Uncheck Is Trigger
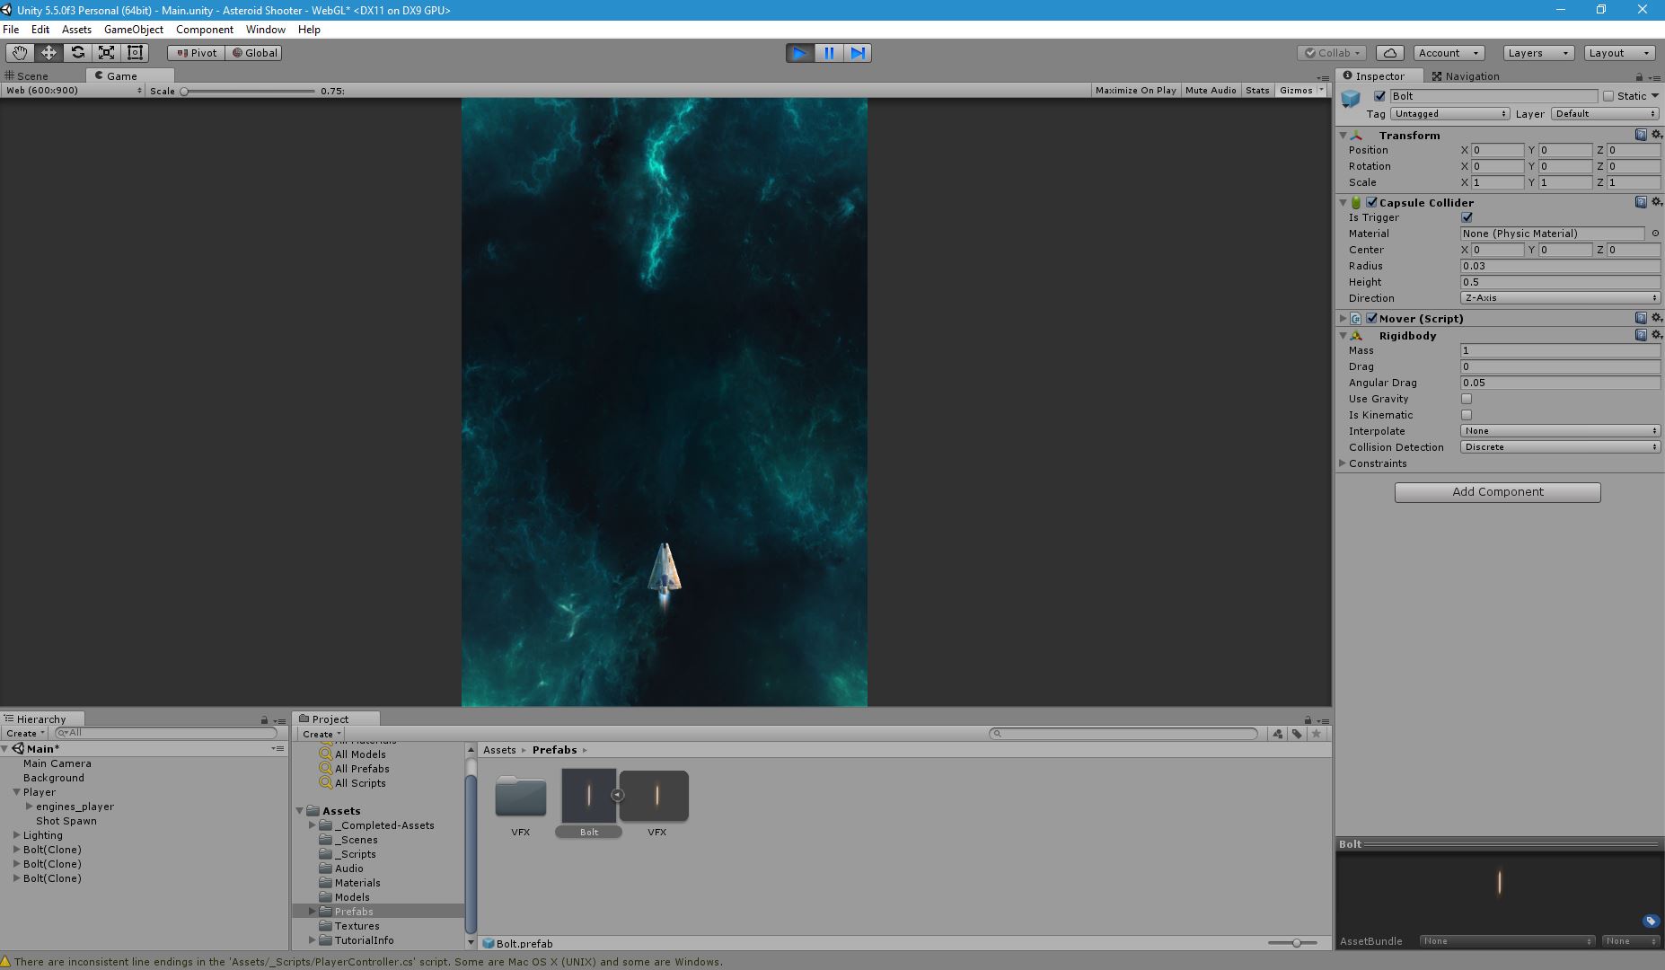1665x970 pixels. click(x=1467, y=217)
